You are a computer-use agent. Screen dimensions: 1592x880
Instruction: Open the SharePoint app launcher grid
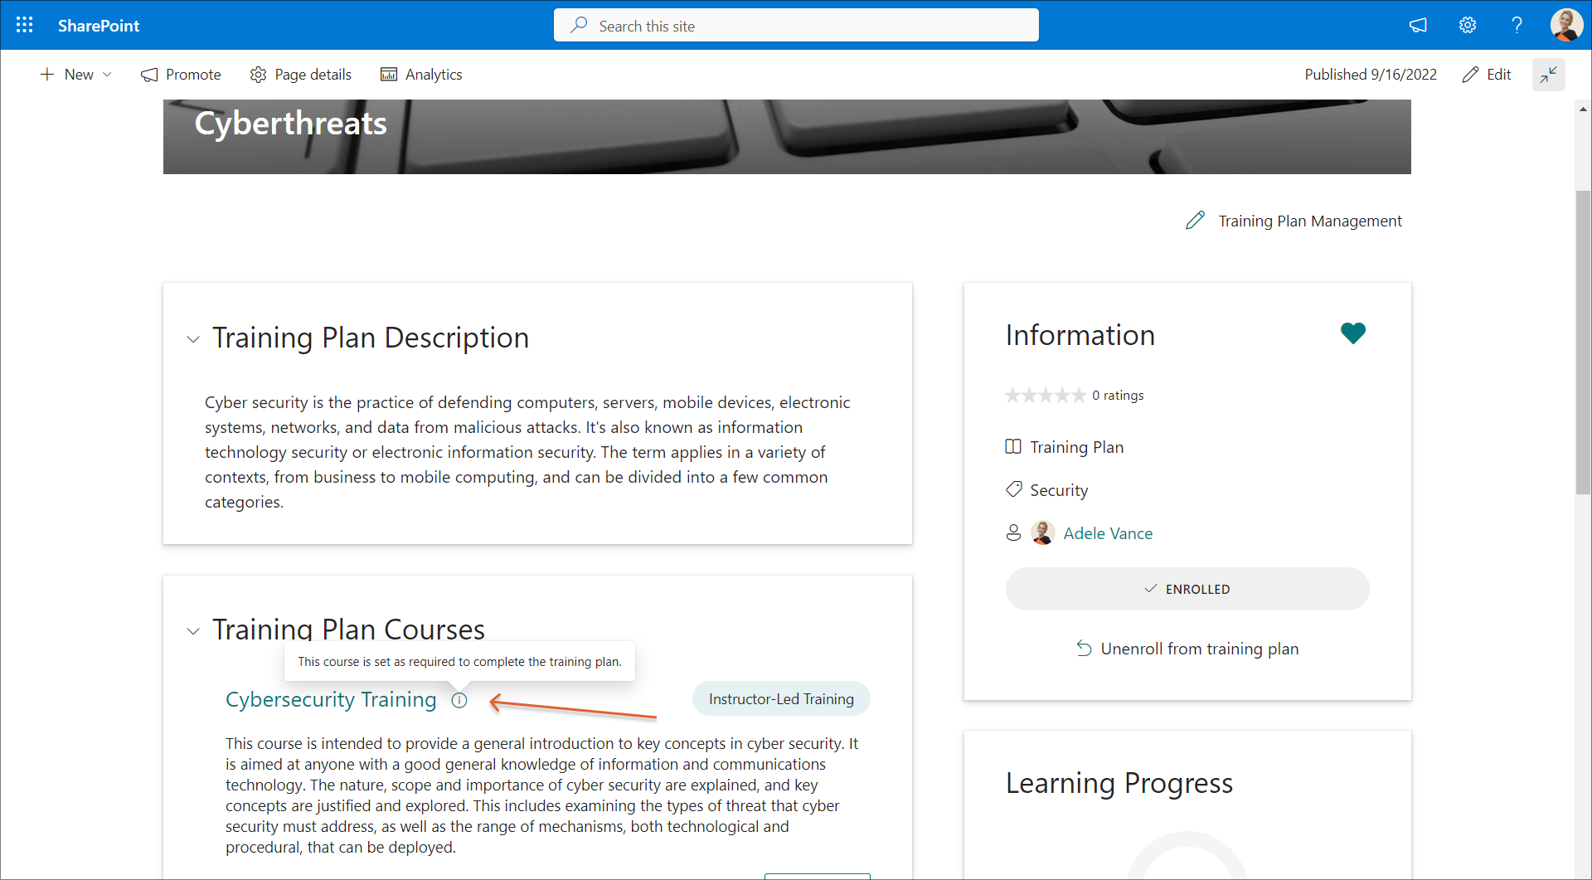[x=25, y=25]
